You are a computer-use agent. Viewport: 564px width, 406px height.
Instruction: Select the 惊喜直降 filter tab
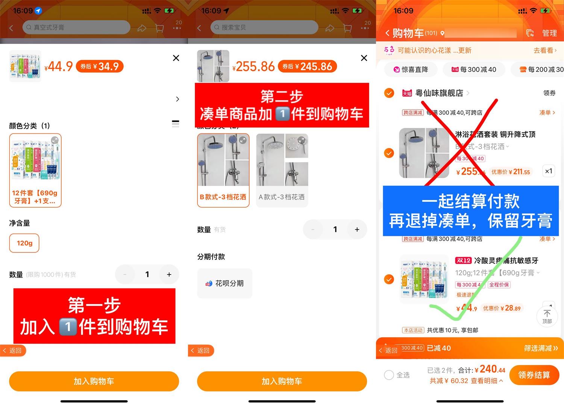coord(411,69)
